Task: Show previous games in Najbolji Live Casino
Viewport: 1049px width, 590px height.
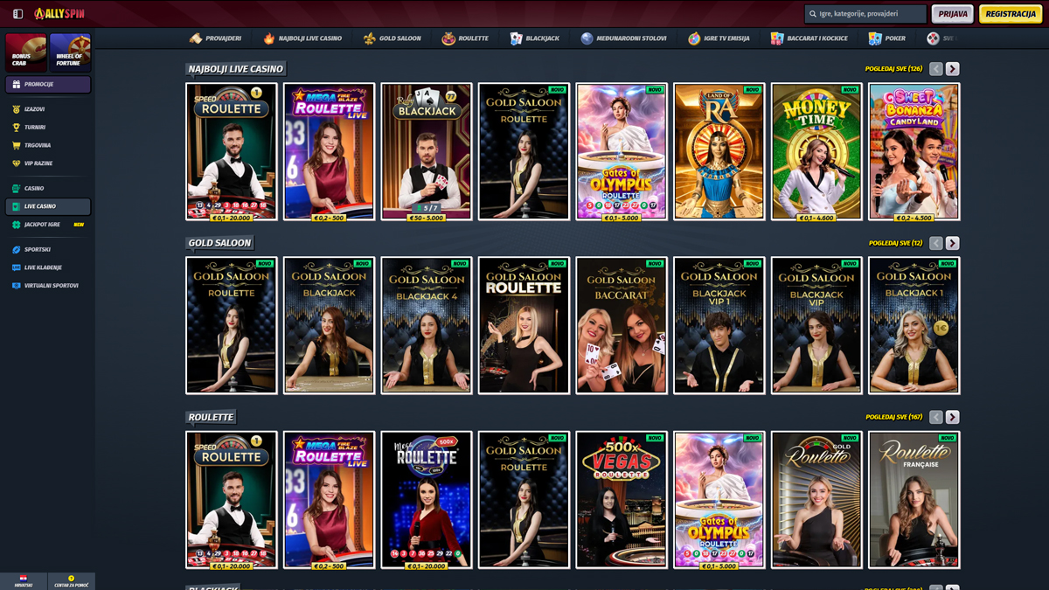Action: point(936,69)
